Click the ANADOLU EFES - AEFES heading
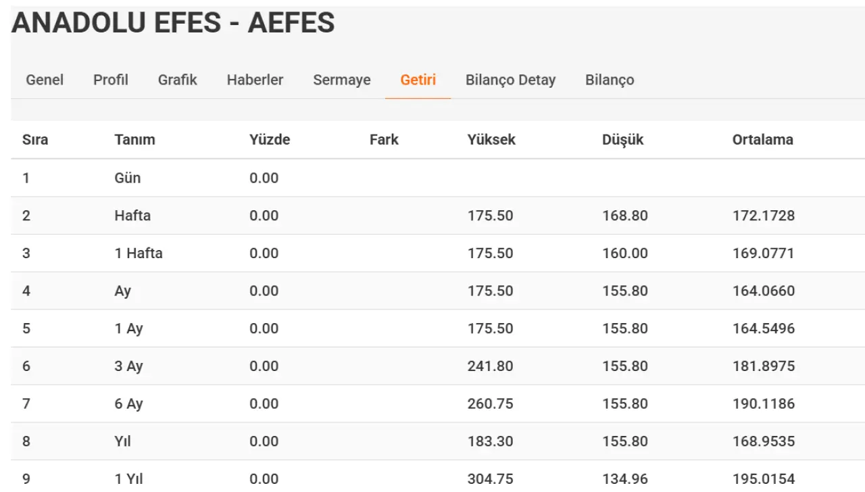 (173, 24)
